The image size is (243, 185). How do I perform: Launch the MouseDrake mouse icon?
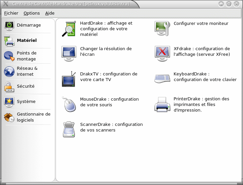coord(69,104)
